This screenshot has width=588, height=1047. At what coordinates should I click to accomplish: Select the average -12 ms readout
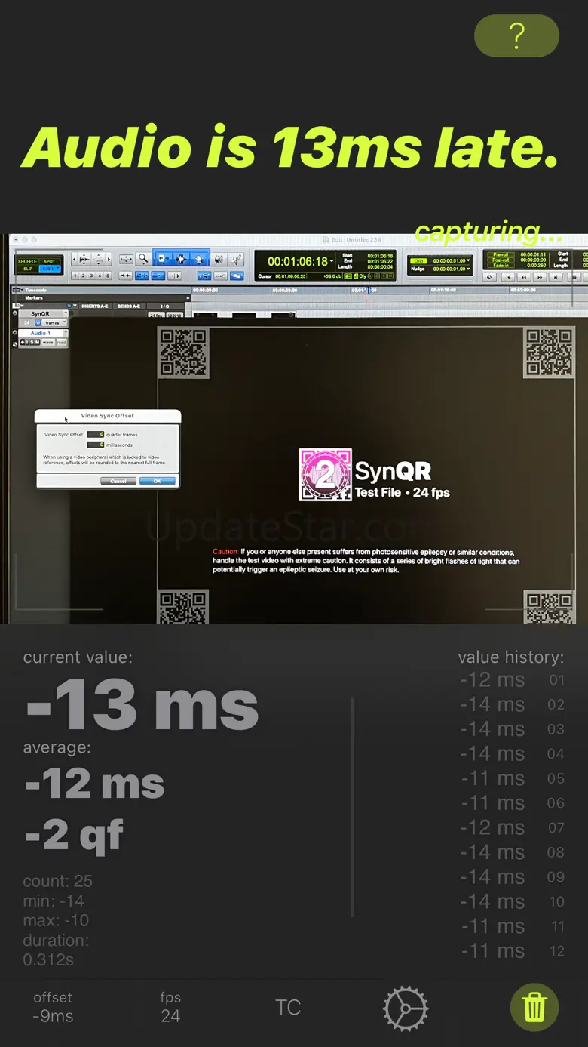(x=94, y=785)
